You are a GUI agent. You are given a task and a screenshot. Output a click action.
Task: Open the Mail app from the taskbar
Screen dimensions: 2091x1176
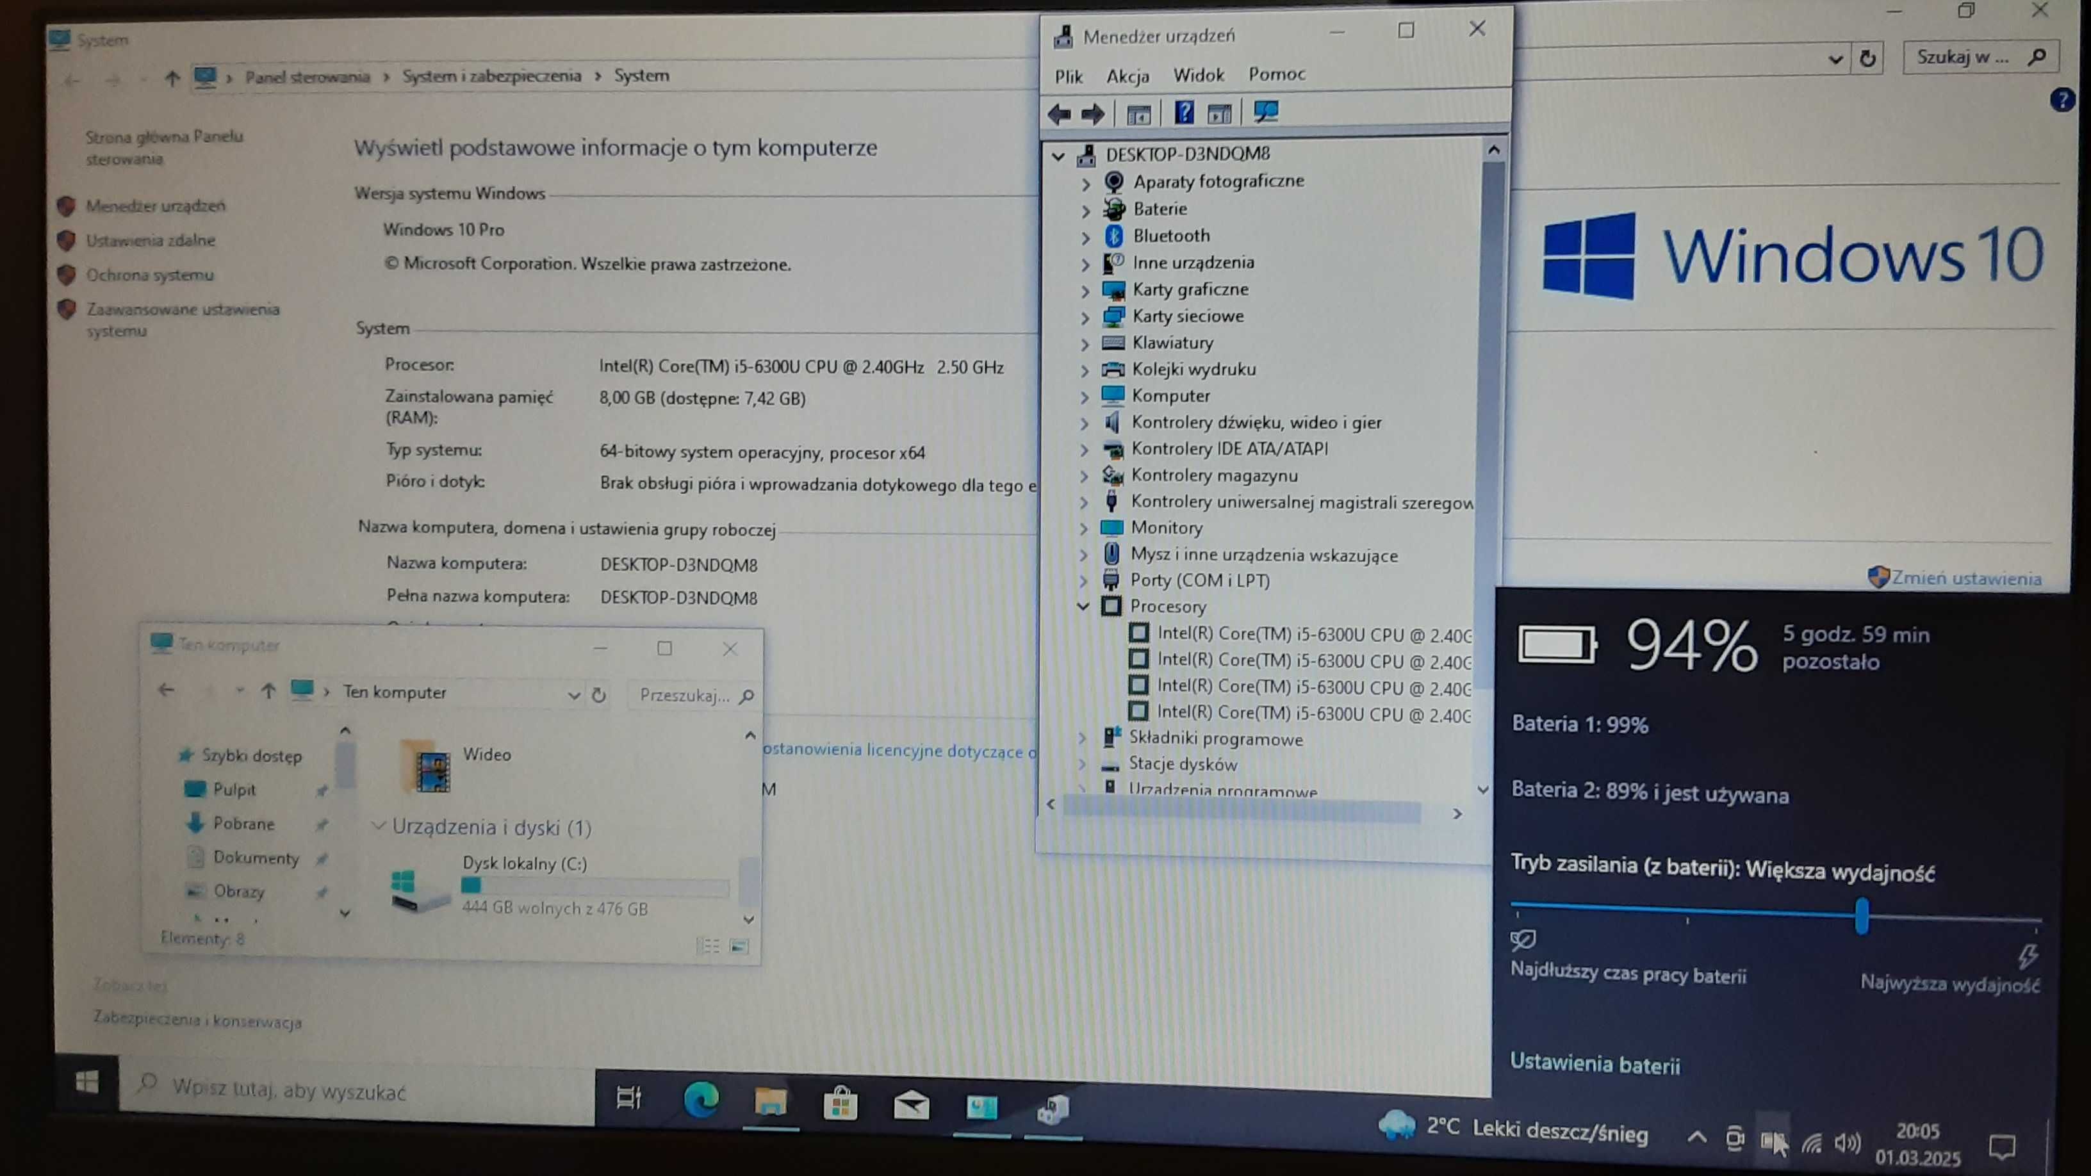(x=911, y=1106)
